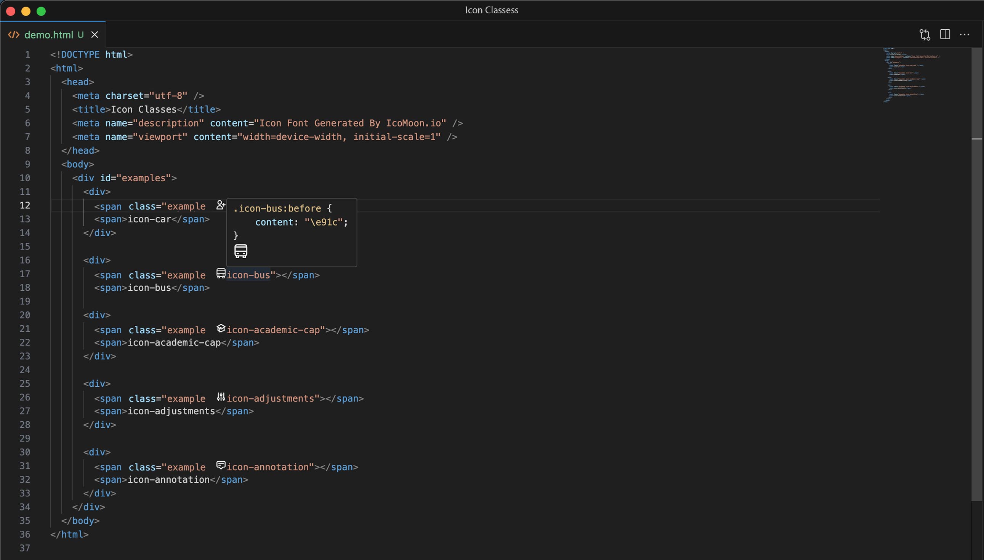
Task: Close the demo.html tab
Action: pos(95,35)
